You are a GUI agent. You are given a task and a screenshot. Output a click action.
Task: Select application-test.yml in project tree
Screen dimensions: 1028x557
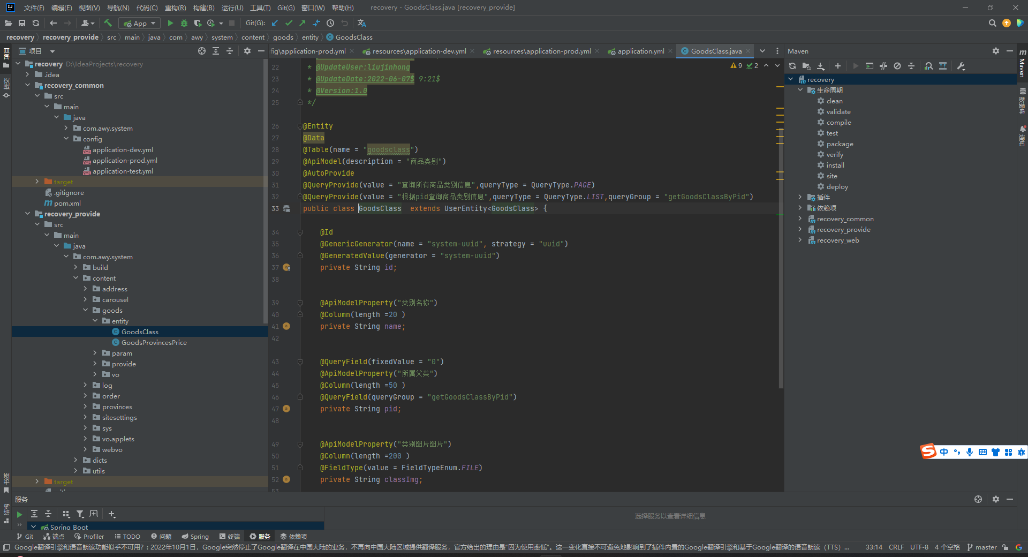click(123, 171)
